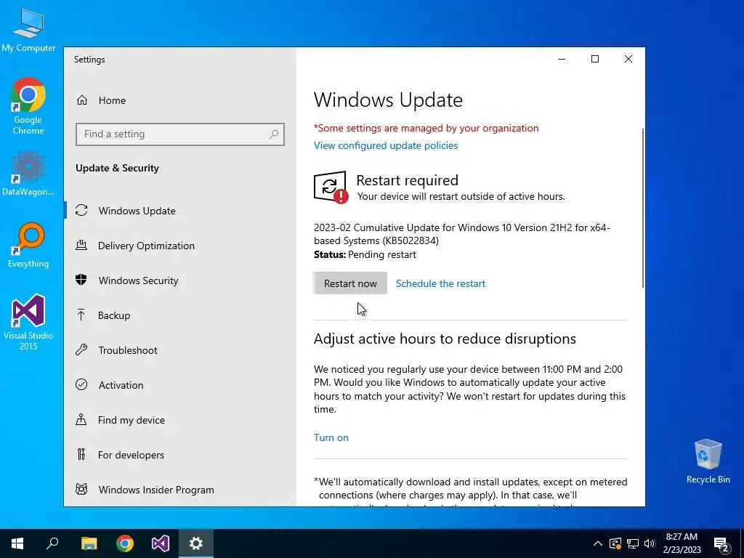Open Recycle Bin on desktop
Viewport: 744px width, 558px height.
708,461
